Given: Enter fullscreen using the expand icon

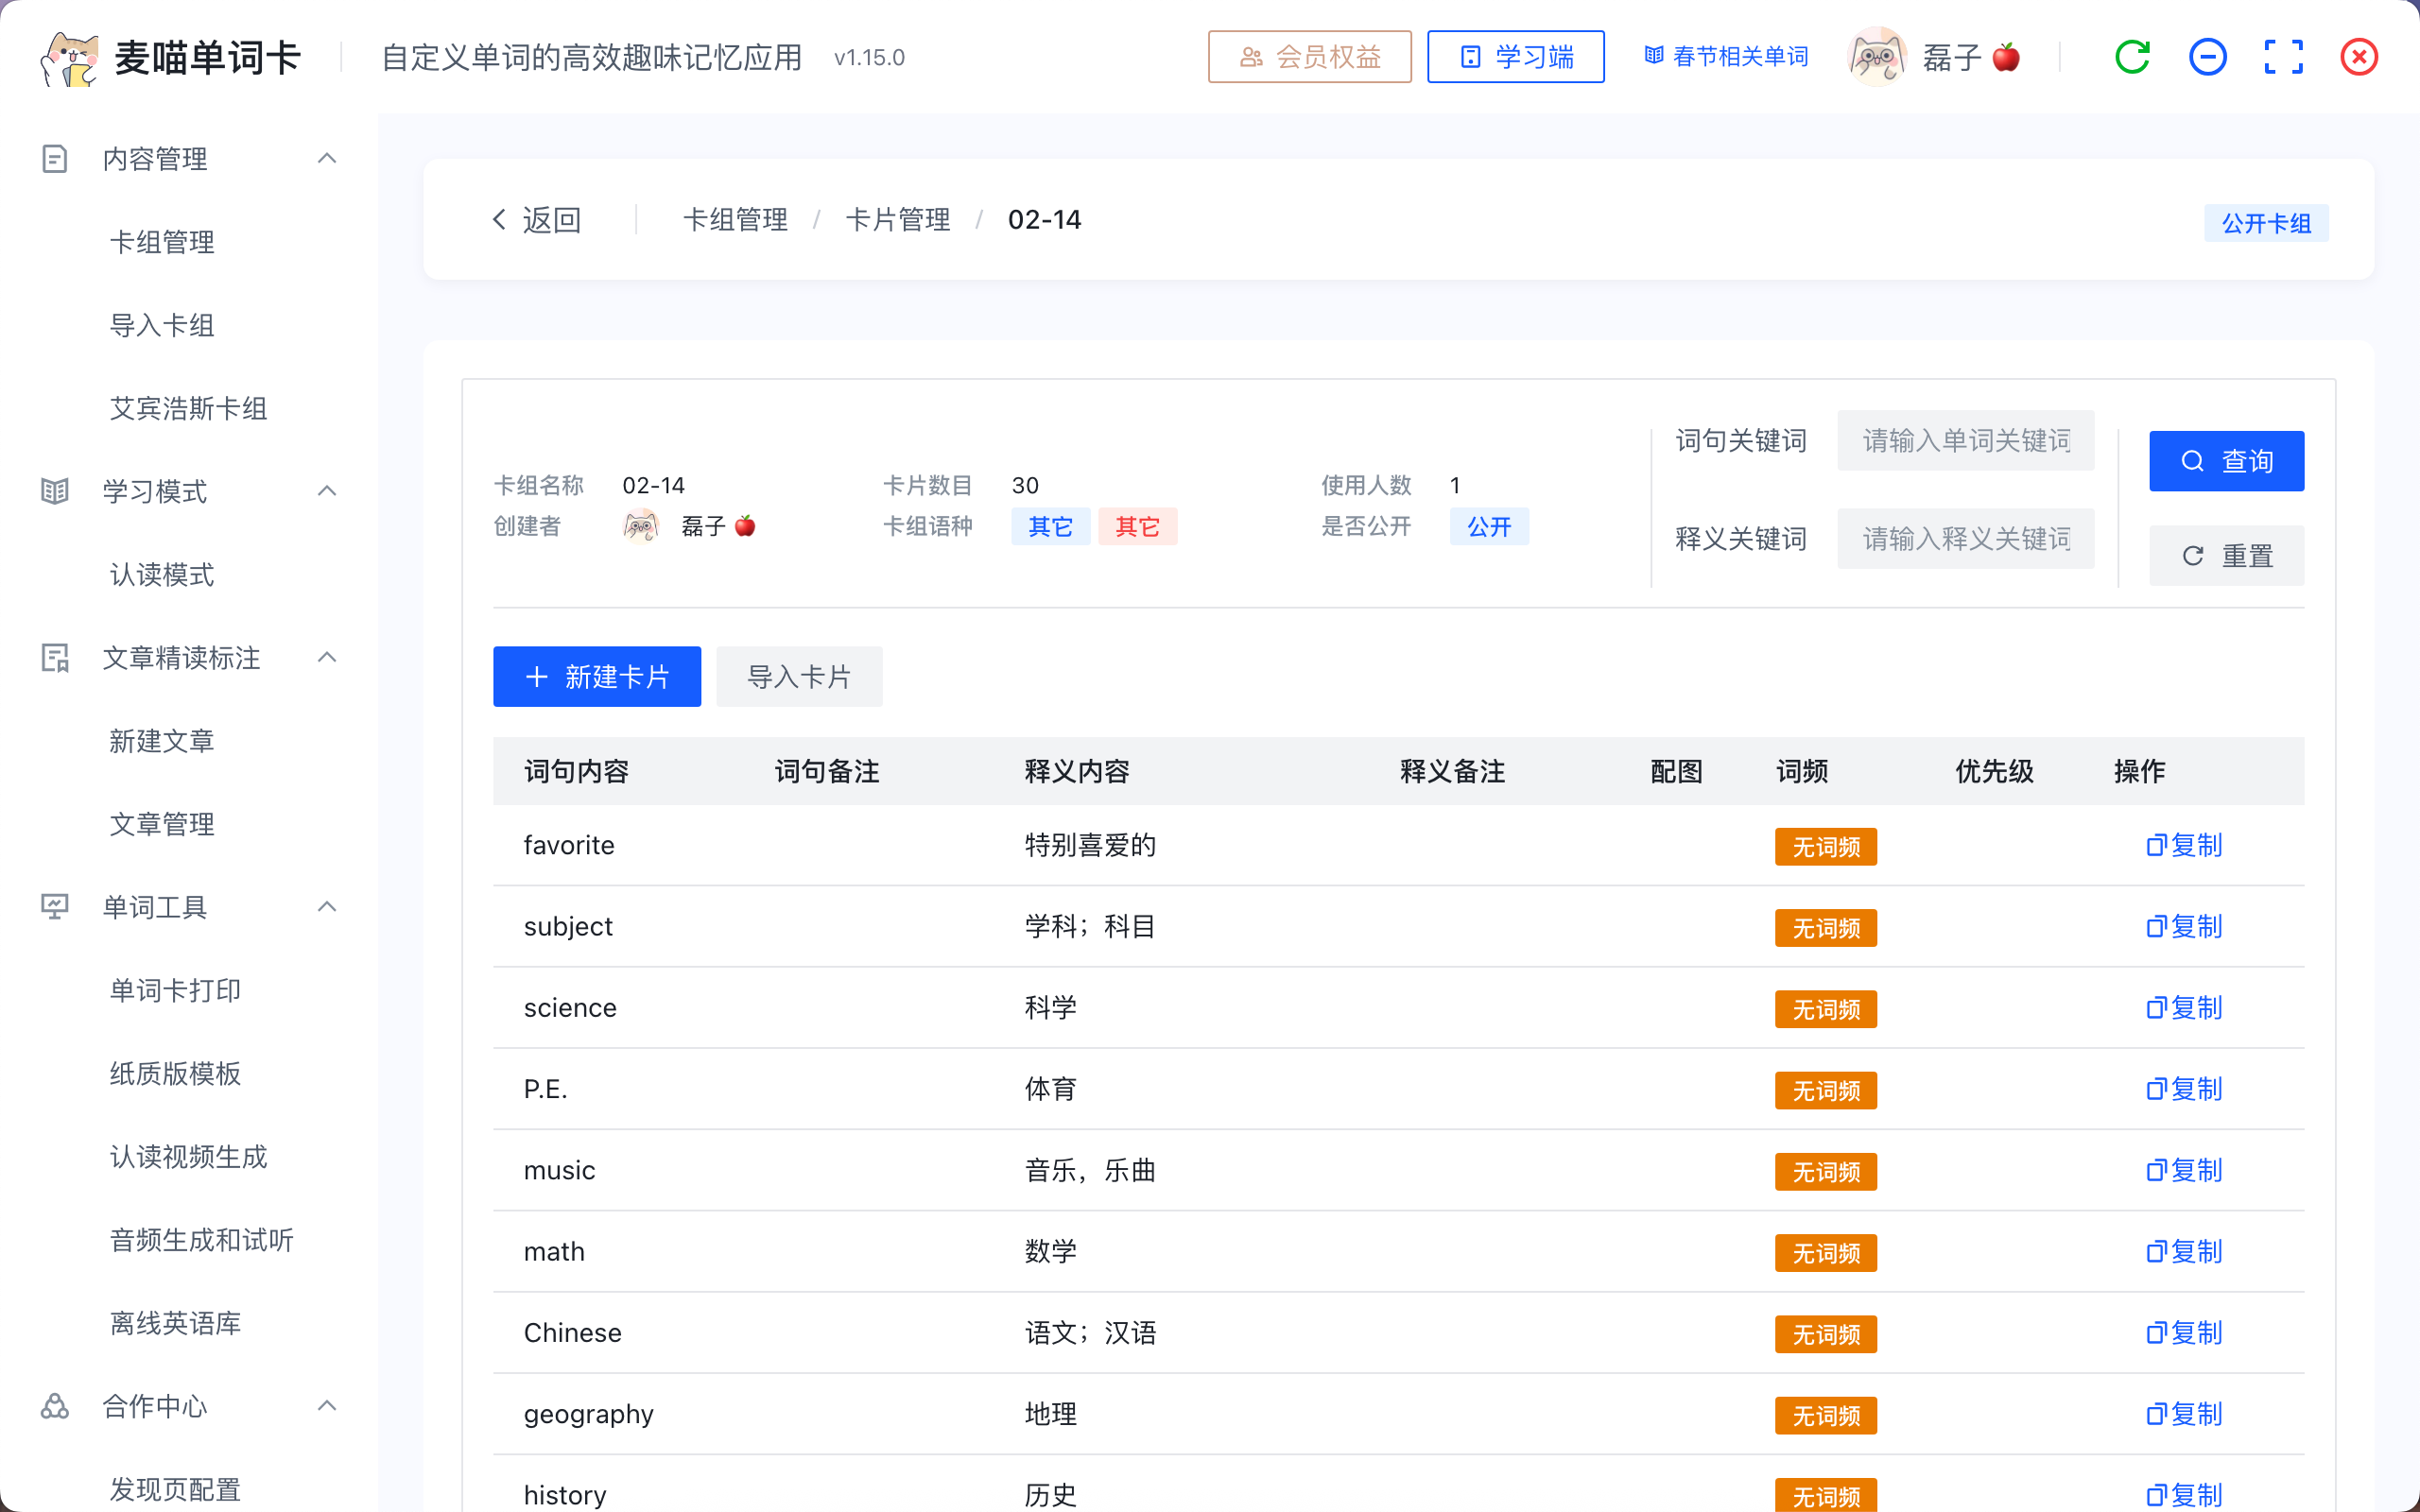Looking at the screenshot, I should [x=2283, y=57].
